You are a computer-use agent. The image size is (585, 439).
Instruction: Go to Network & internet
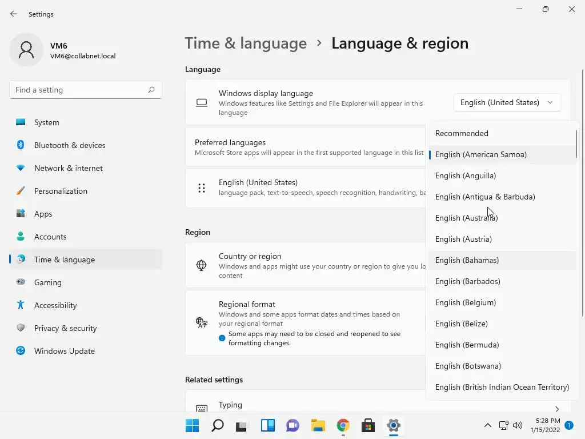(x=86, y=168)
